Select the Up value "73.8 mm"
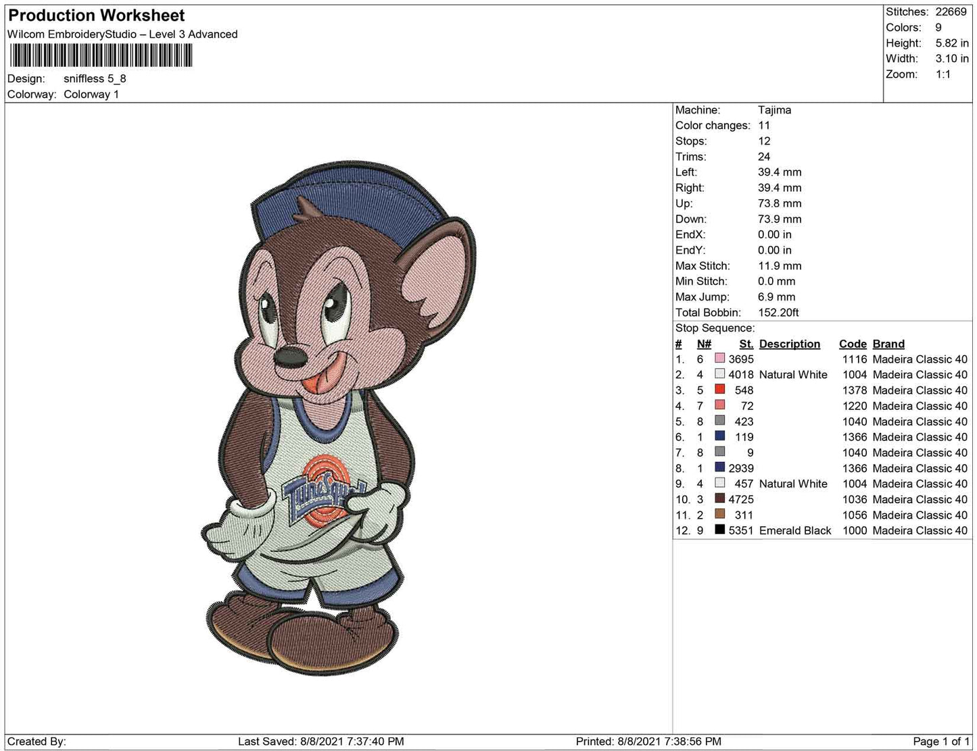977x751 pixels. [x=780, y=203]
